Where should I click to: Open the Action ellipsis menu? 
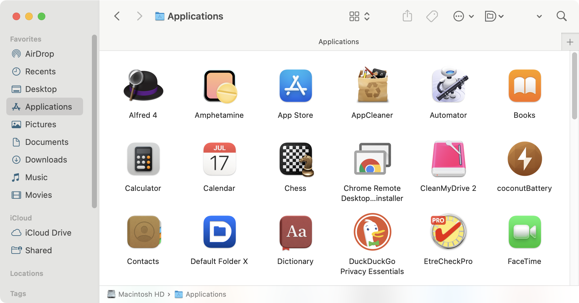[x=463, y=16]
